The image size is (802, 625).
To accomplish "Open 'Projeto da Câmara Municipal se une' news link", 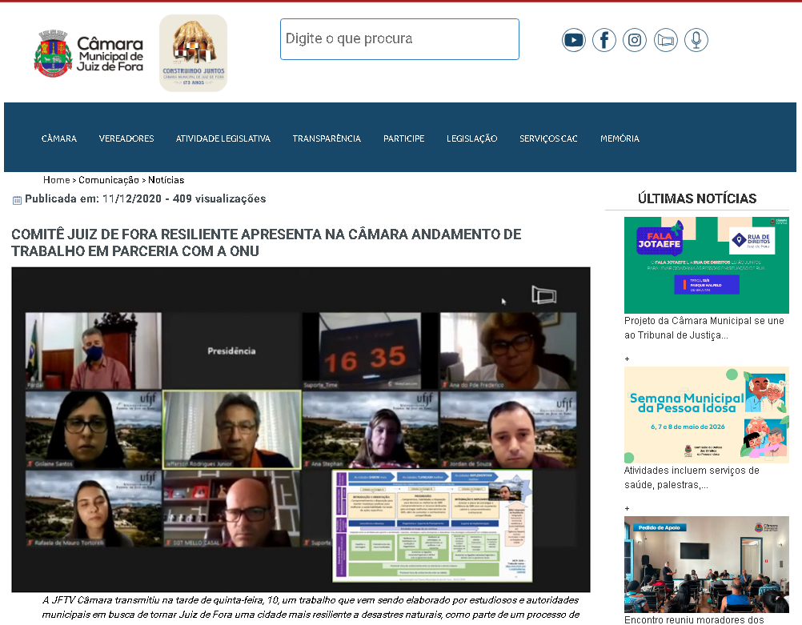I will point(704,328).
